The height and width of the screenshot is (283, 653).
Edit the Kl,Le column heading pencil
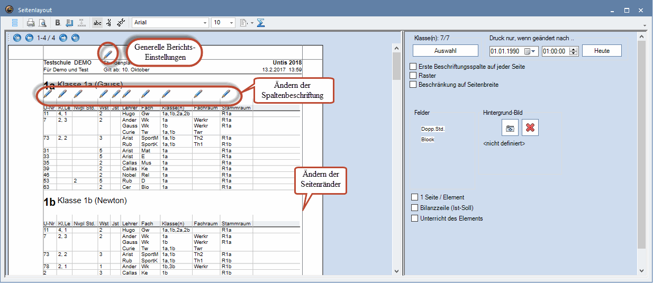[x=62, y=95]
